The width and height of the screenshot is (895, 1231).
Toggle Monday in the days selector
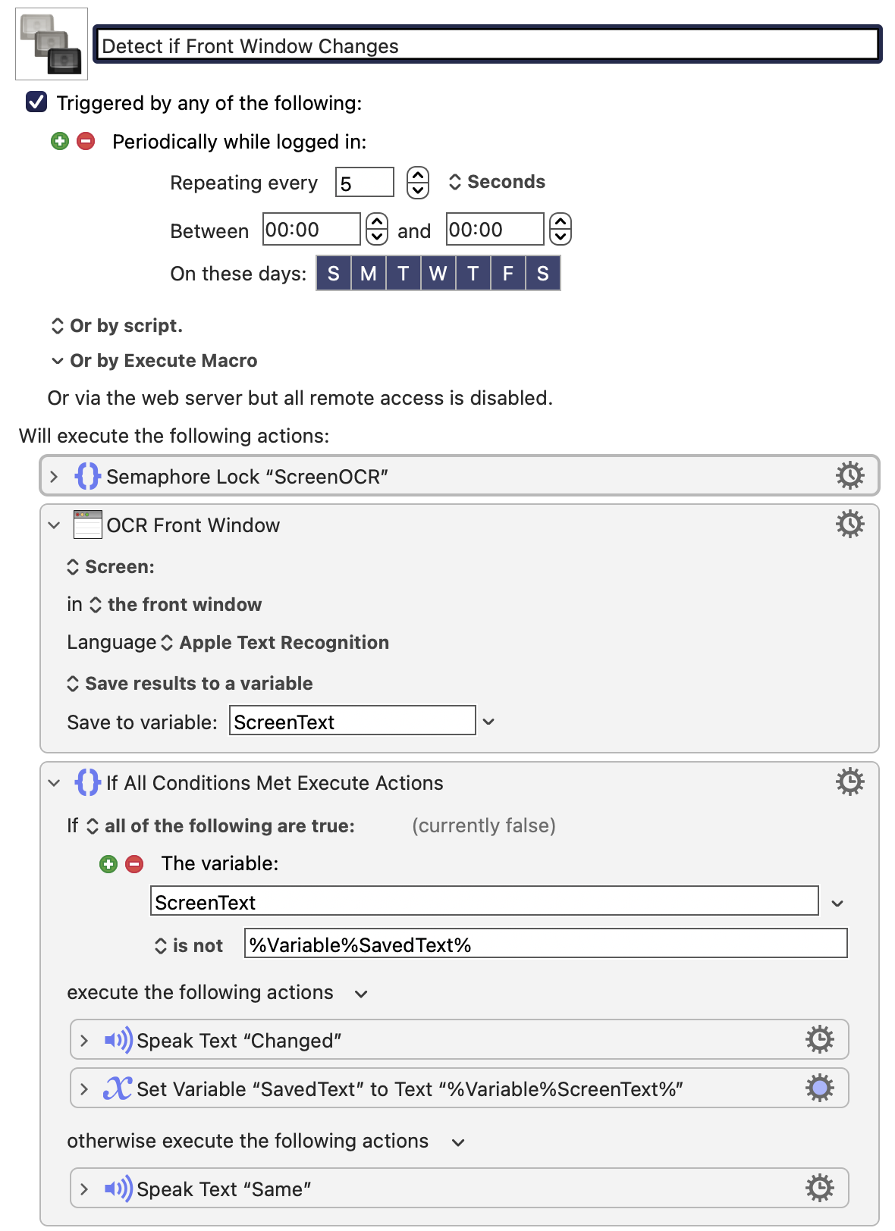pyautogui.click(x=369, y=274)
